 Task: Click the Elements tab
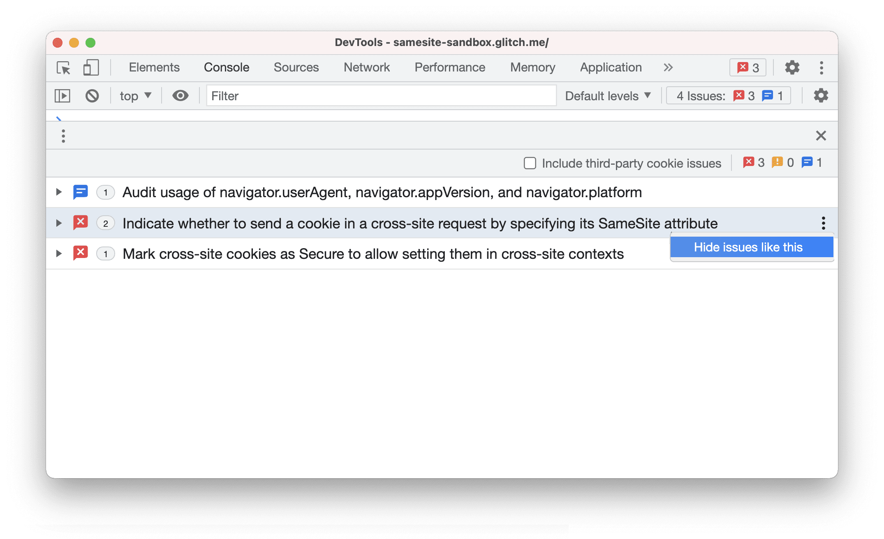click(x=153, y=67)
